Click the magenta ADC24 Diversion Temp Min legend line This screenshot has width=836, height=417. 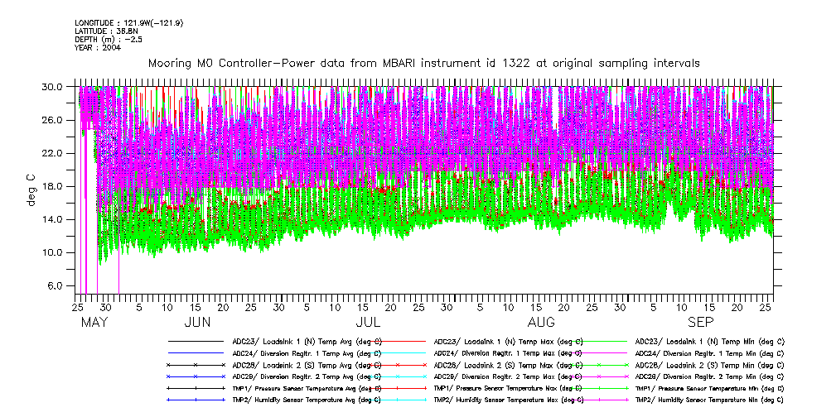[x=598, y=352]
